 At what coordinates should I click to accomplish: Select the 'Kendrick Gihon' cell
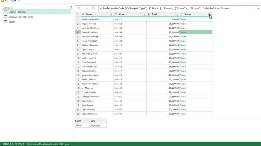pyautogui.click(x=97, y=54)
